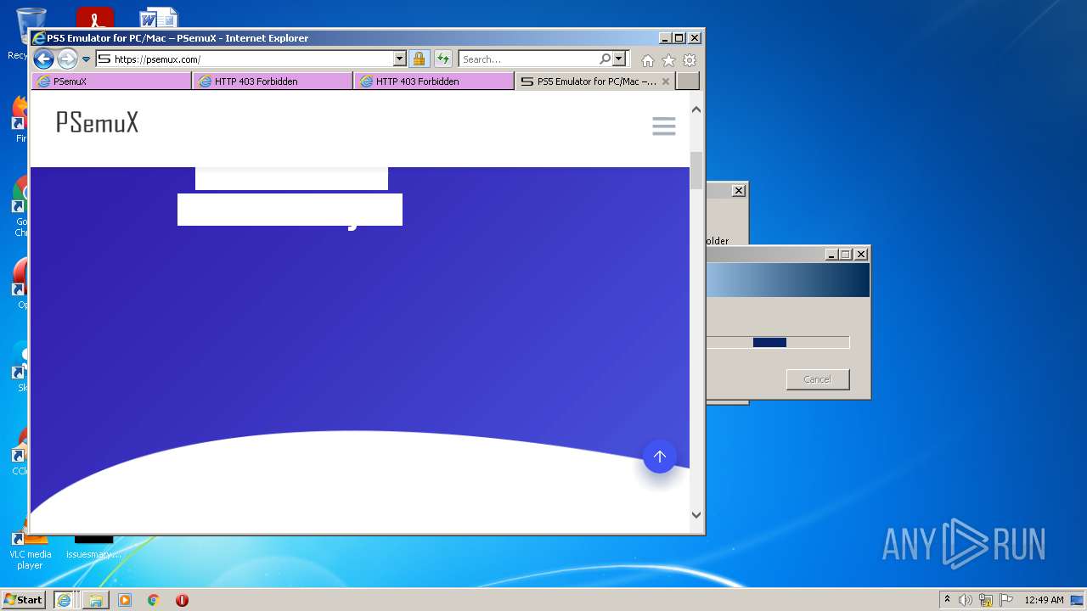Open the IE Tools gear menu
Image resolution: width=1087 pixels, height=611 pixels.
[x=690, y=60]
